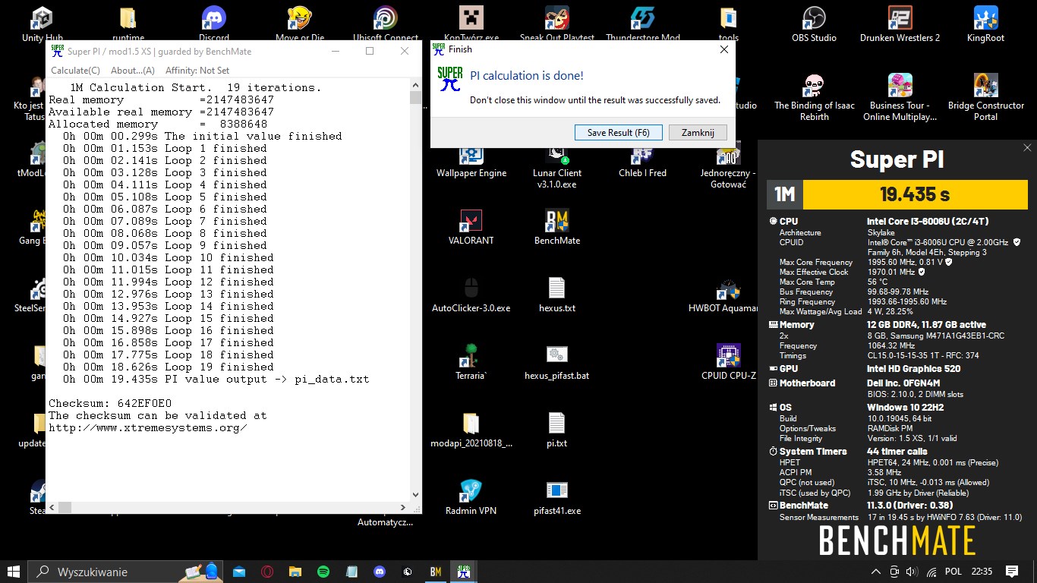The width and height of the screenshot is (1037, 583).
Task: Open Mail app from the taskbar
Action: pyautogui.click(x=239, y=571)
